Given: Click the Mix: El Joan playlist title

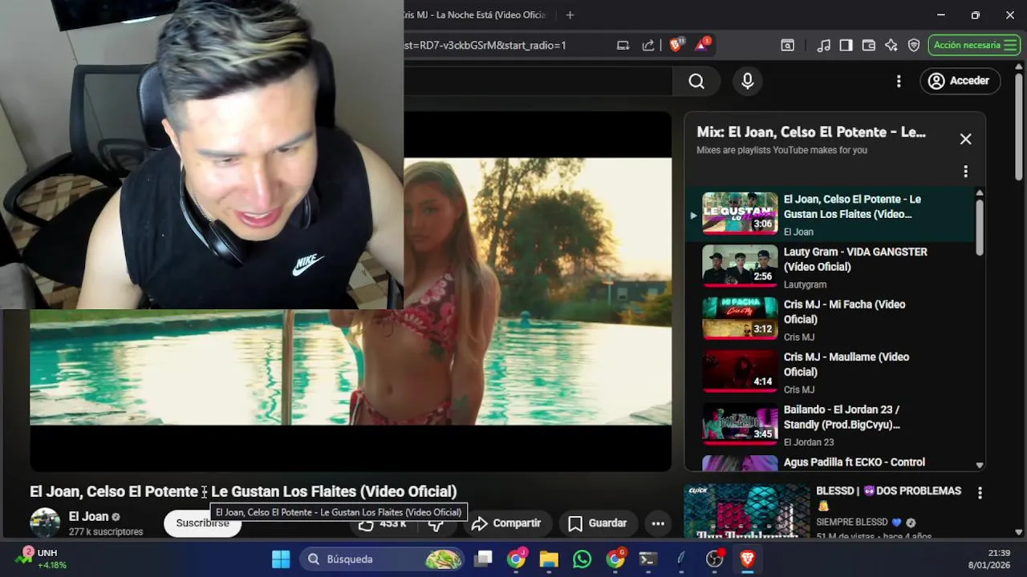Looking at the screenshot, I should click(x=811, y=132).
